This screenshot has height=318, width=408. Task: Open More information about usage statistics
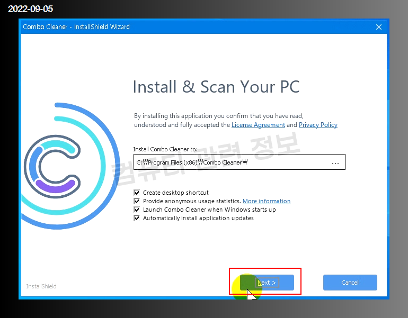[x=267, y=201]
